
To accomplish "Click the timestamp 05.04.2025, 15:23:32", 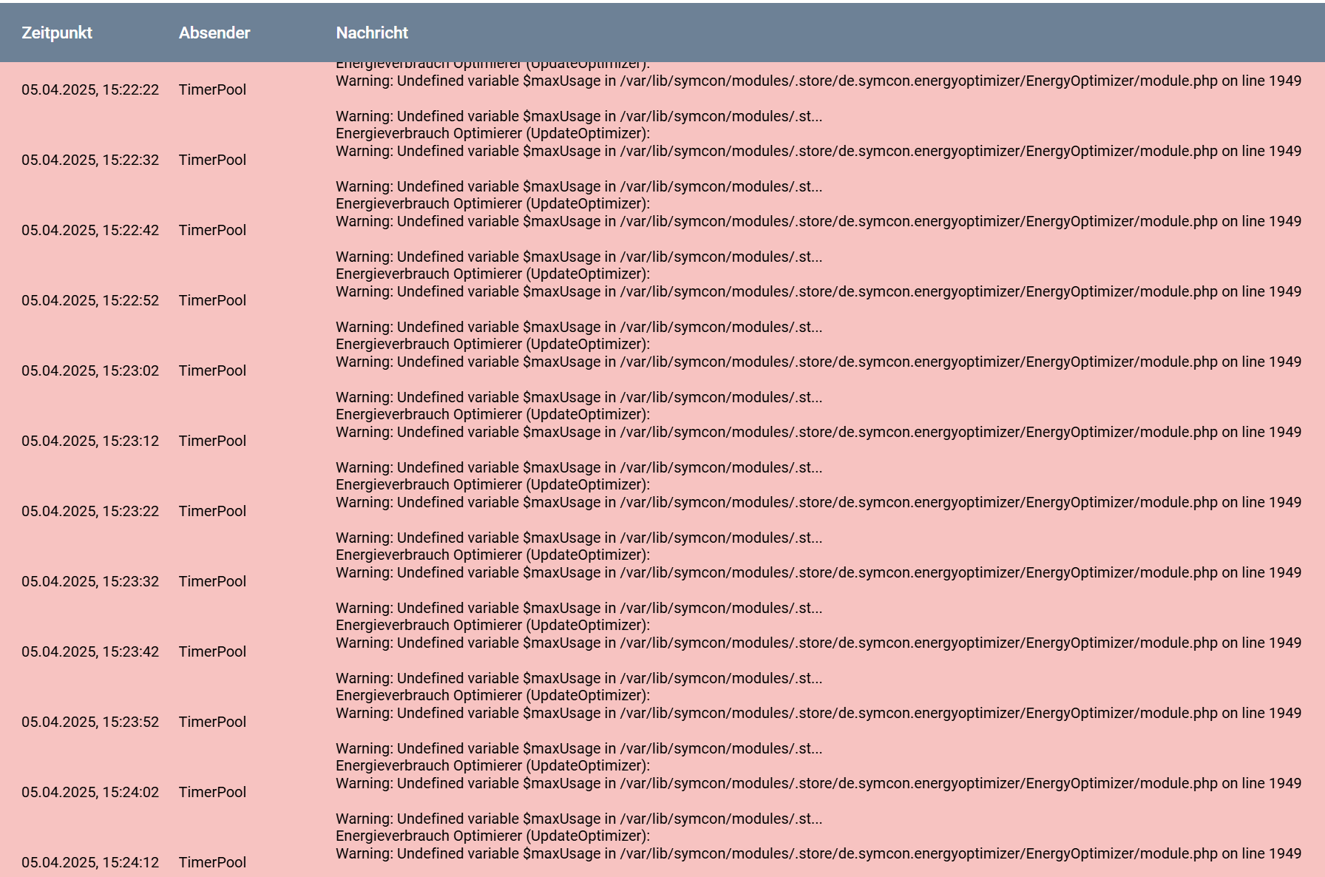I will [90, 581].
